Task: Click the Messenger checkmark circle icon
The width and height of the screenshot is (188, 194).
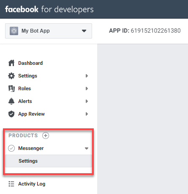Action: coord(11,148)
